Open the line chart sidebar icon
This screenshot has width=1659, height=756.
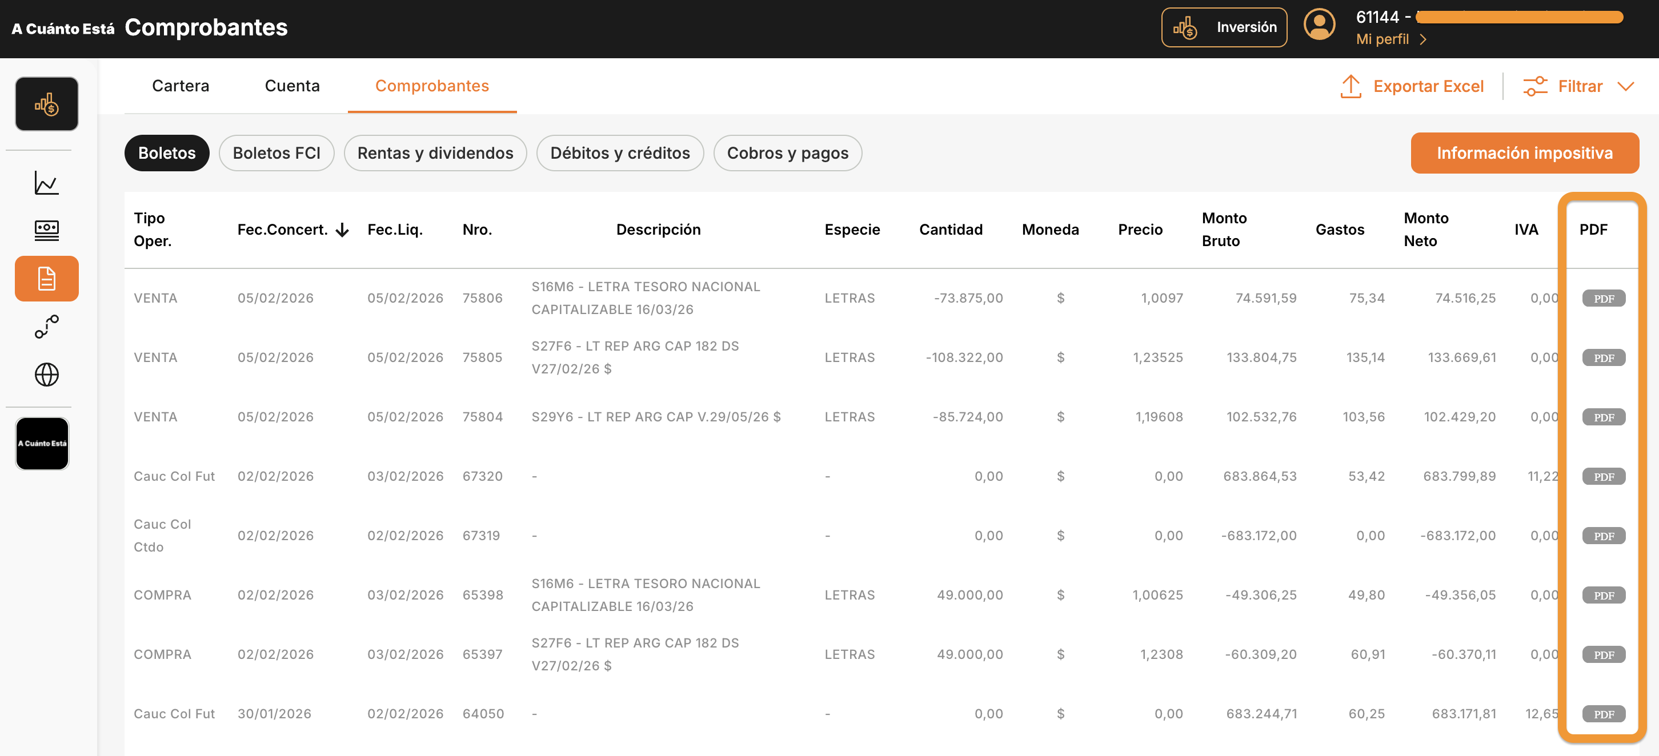[46, 183]
